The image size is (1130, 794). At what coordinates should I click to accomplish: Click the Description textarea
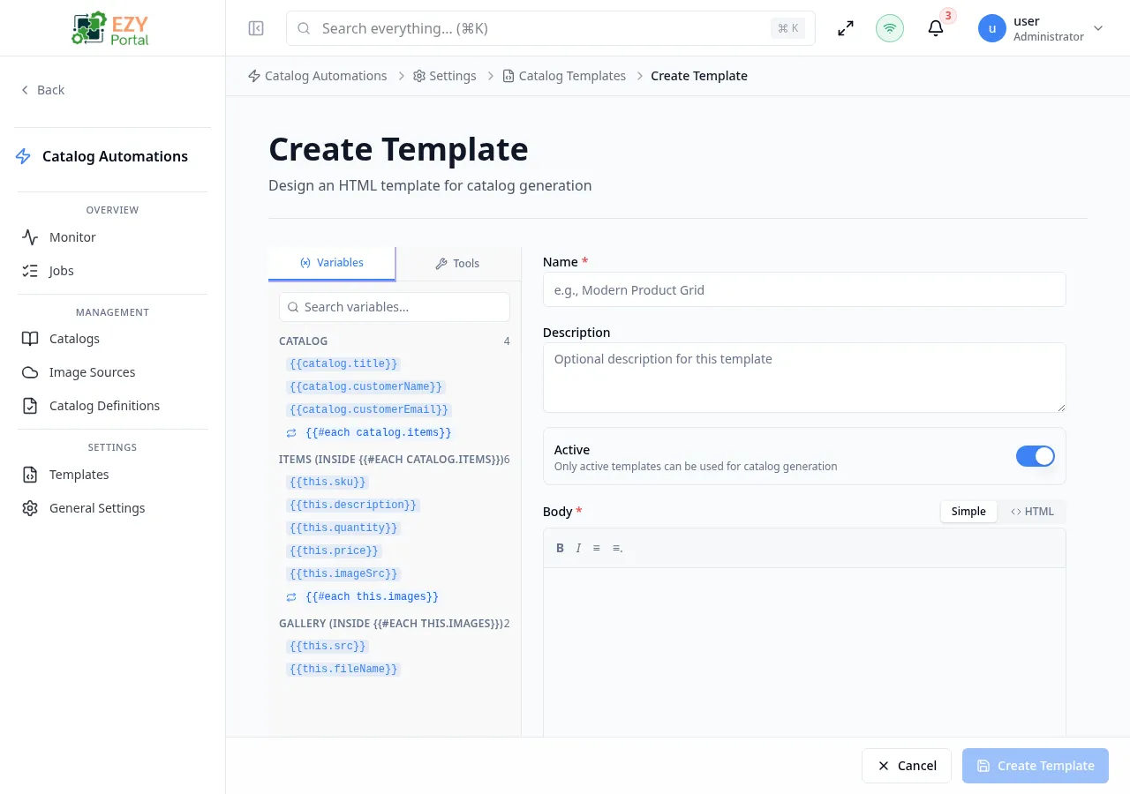click(804, 378)
